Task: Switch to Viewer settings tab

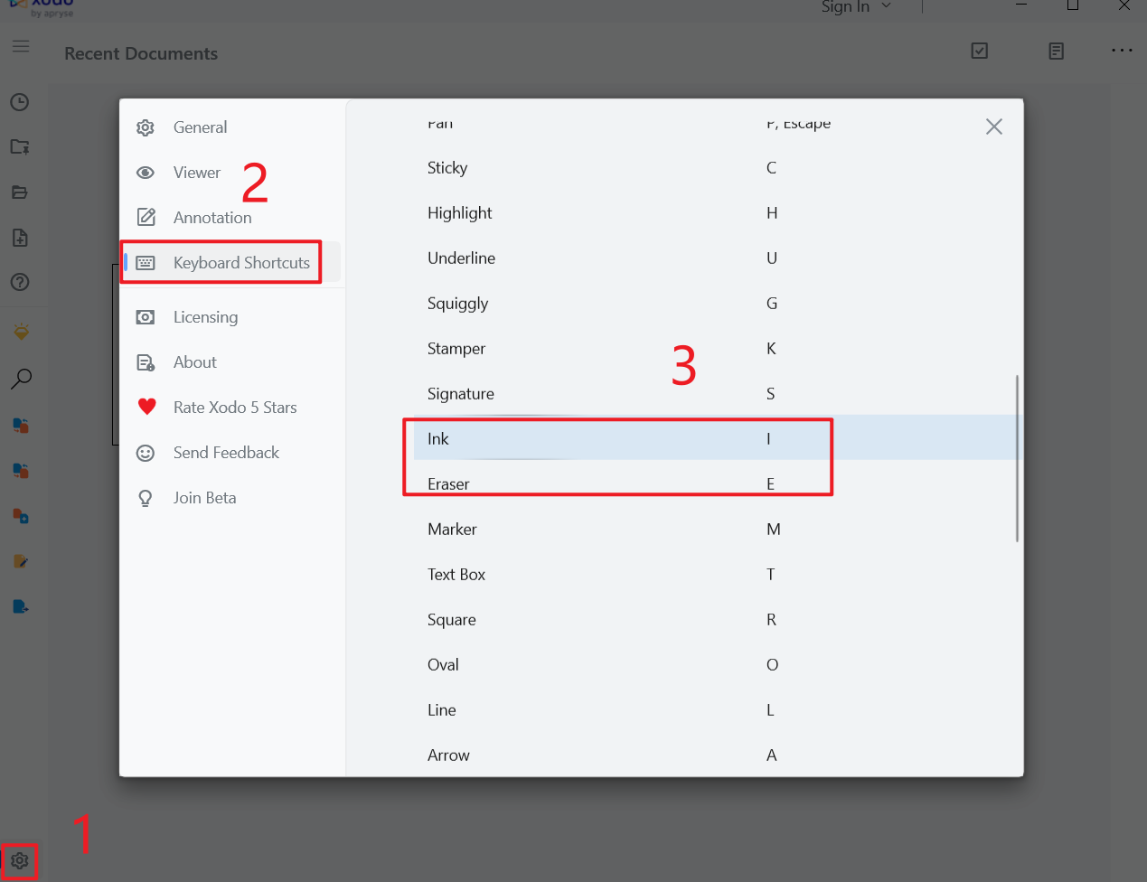Action: point(230,173)
